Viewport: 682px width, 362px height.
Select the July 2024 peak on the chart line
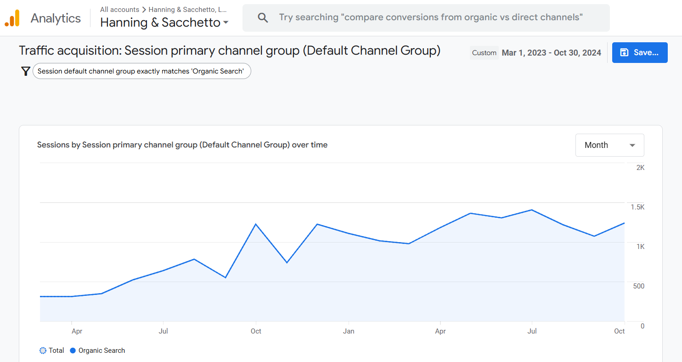pyautogui.click(x=532, y=210)
